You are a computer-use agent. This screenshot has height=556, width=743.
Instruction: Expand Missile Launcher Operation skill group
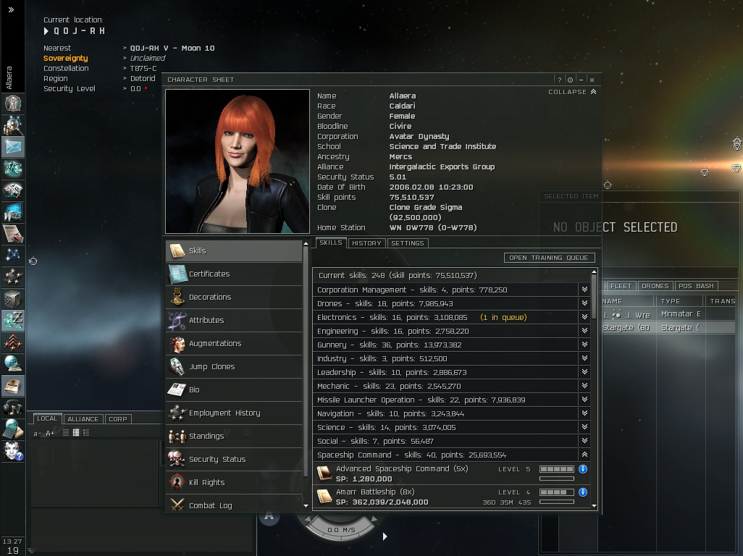point(584,400)
